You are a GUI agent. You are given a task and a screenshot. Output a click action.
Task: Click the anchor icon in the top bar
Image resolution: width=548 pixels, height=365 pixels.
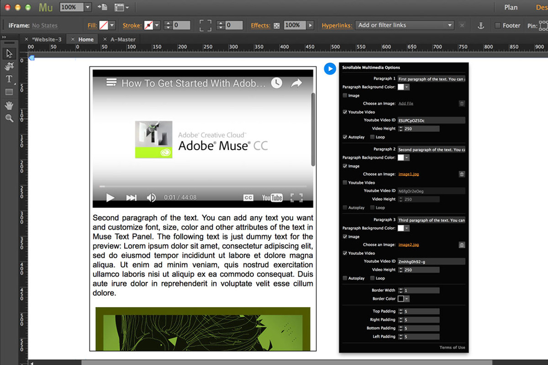click(481, 26)
